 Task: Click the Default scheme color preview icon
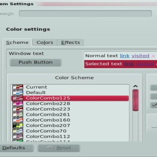[18, 93]
